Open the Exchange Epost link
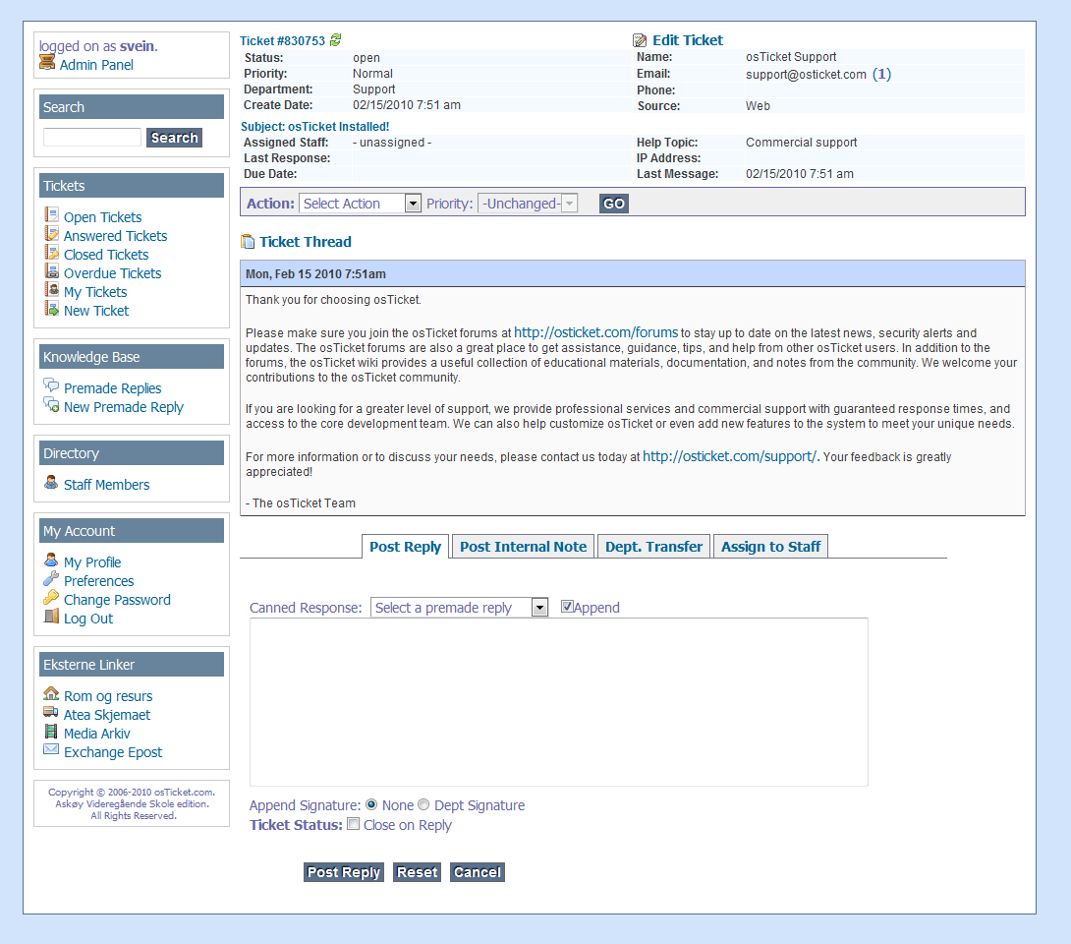This screenshot has height=944, width=1071. (x=113, y=752)
